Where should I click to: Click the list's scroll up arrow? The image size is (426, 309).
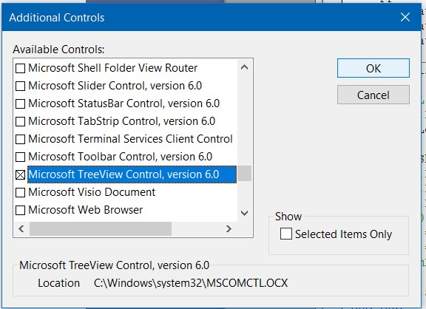tap(244, 67)
